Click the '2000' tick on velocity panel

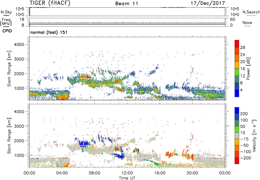19,141
